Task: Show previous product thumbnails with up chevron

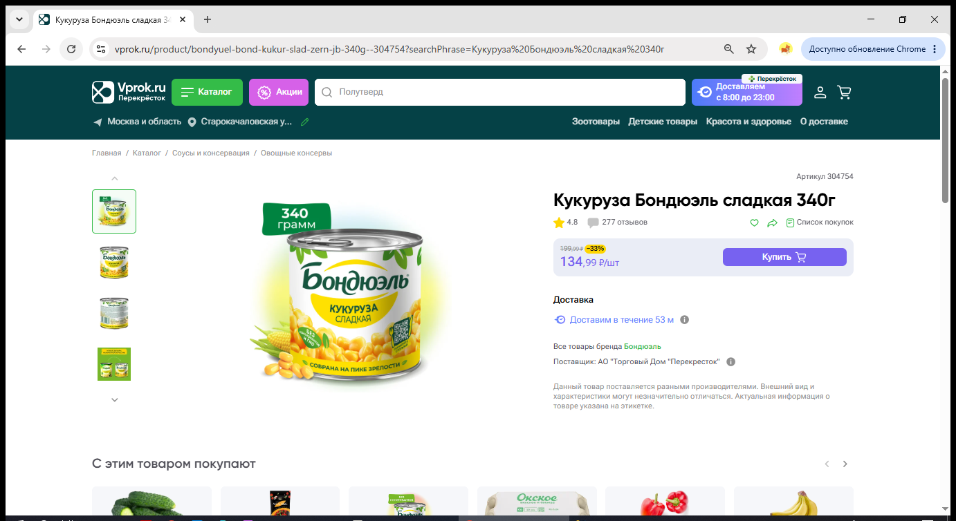Action: click(115, 178)
